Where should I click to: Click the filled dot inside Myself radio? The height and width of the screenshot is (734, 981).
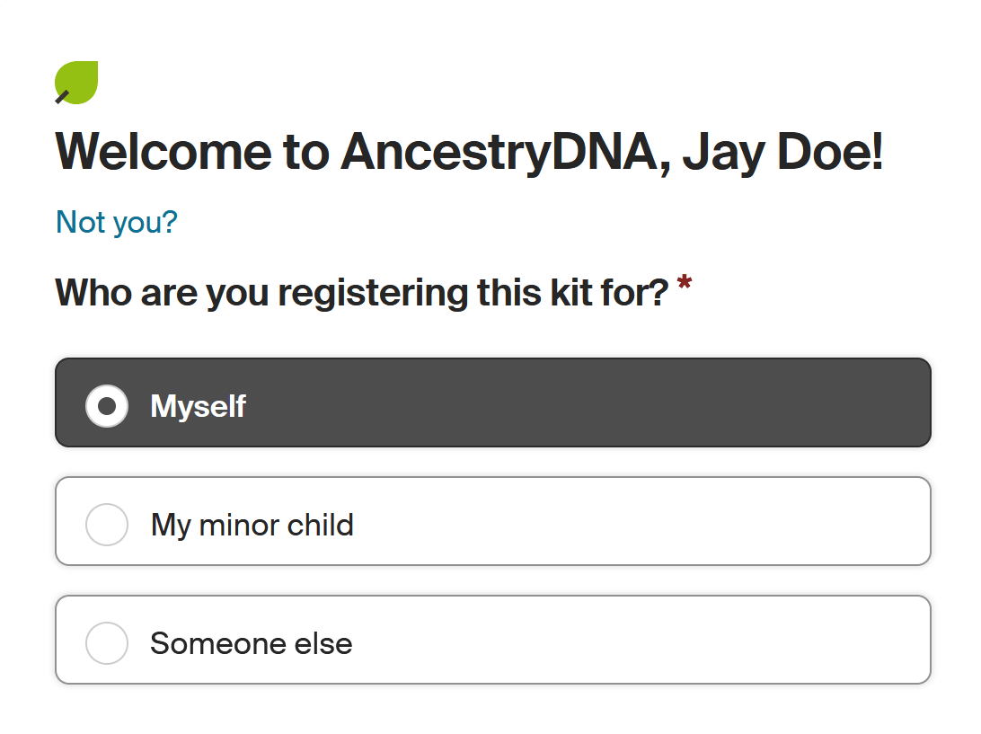(x=107, y=406)
